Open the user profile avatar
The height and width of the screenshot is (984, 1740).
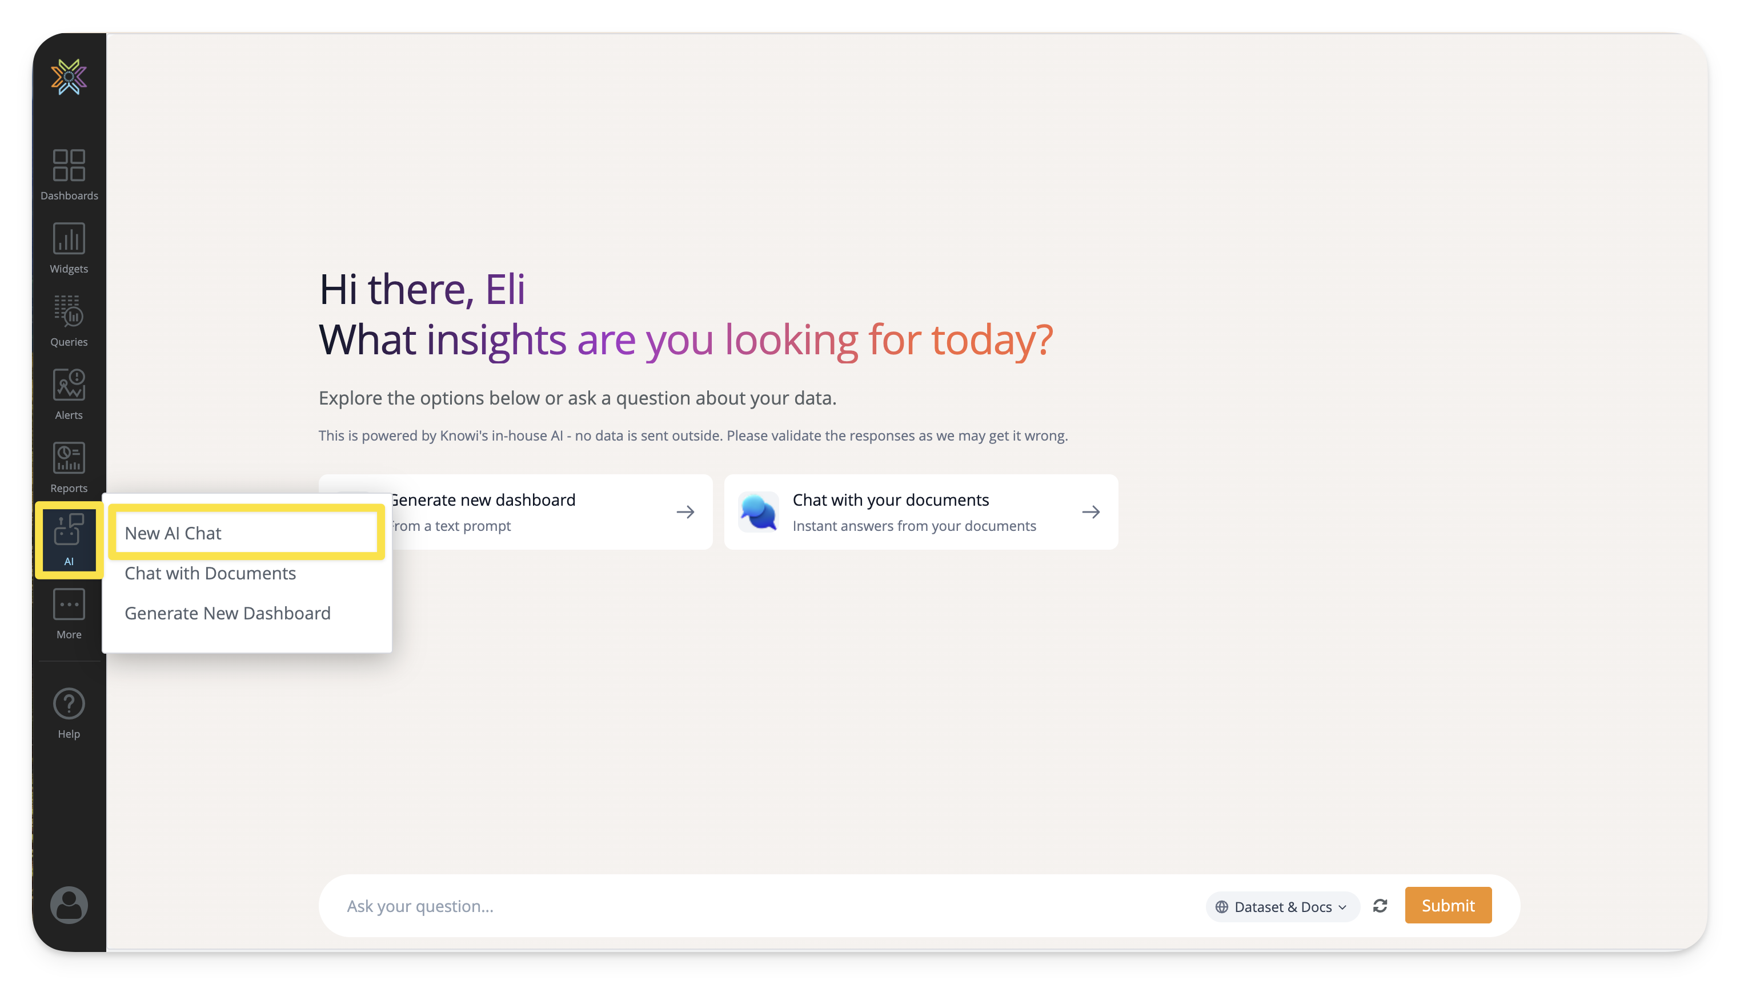click(69, 904)
